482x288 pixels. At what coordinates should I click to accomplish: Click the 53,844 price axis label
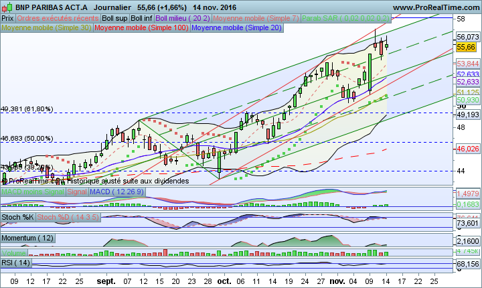point(467,64)
